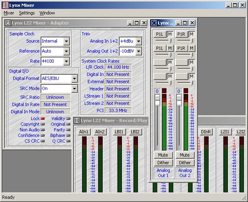Click the Outputs window 'O' icon

pyautogui.click(x=154, y=23)
